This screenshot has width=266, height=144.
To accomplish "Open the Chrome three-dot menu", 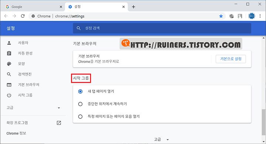I will [x=260, y=16].
